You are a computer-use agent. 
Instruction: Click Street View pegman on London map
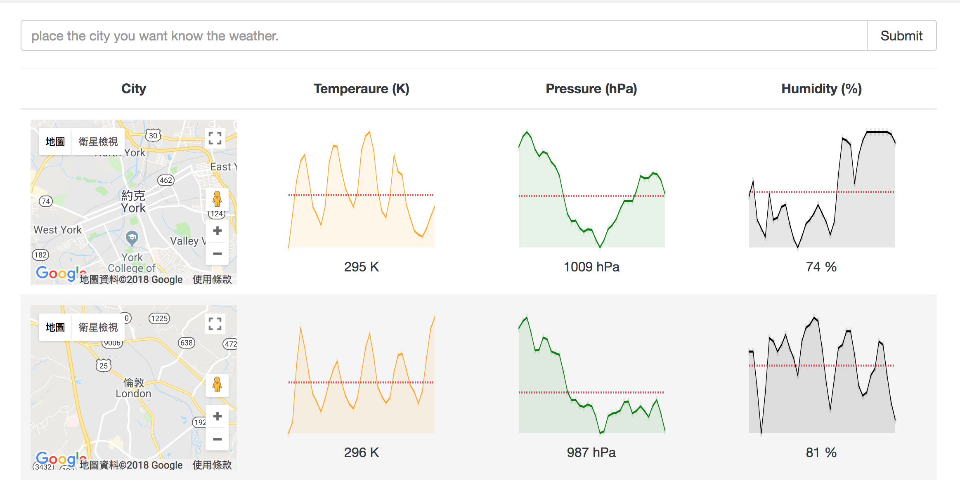(x=217, y=385)
